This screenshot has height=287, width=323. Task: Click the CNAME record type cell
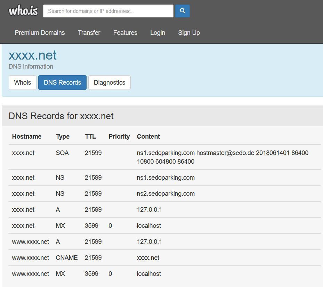click(67, 258)
